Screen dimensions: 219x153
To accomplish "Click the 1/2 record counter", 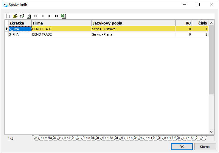I will (x=11, y=138).
